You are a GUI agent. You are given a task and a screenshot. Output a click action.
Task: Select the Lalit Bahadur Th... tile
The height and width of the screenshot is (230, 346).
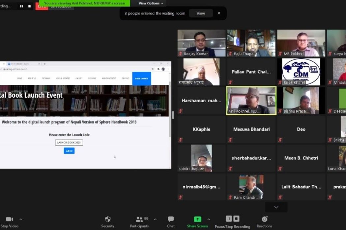301,187
